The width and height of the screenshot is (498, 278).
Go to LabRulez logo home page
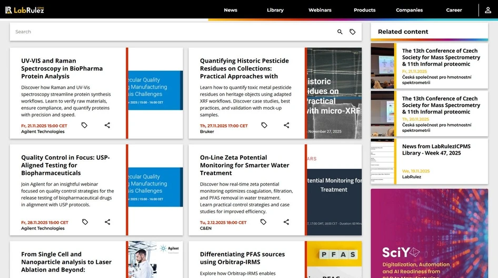point(25,10)
